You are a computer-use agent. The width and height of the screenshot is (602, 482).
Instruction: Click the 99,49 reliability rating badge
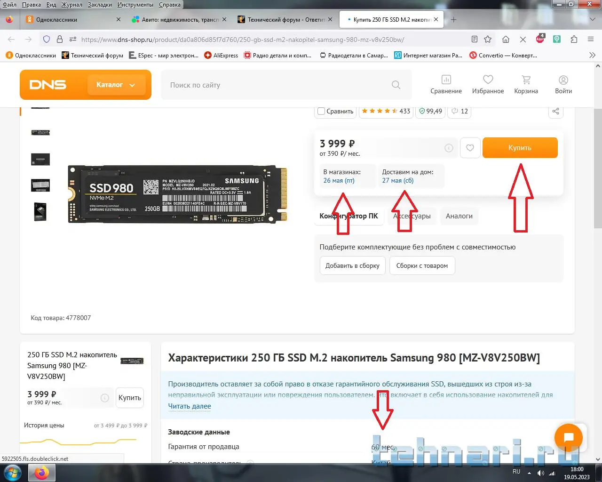click(430, 112)
